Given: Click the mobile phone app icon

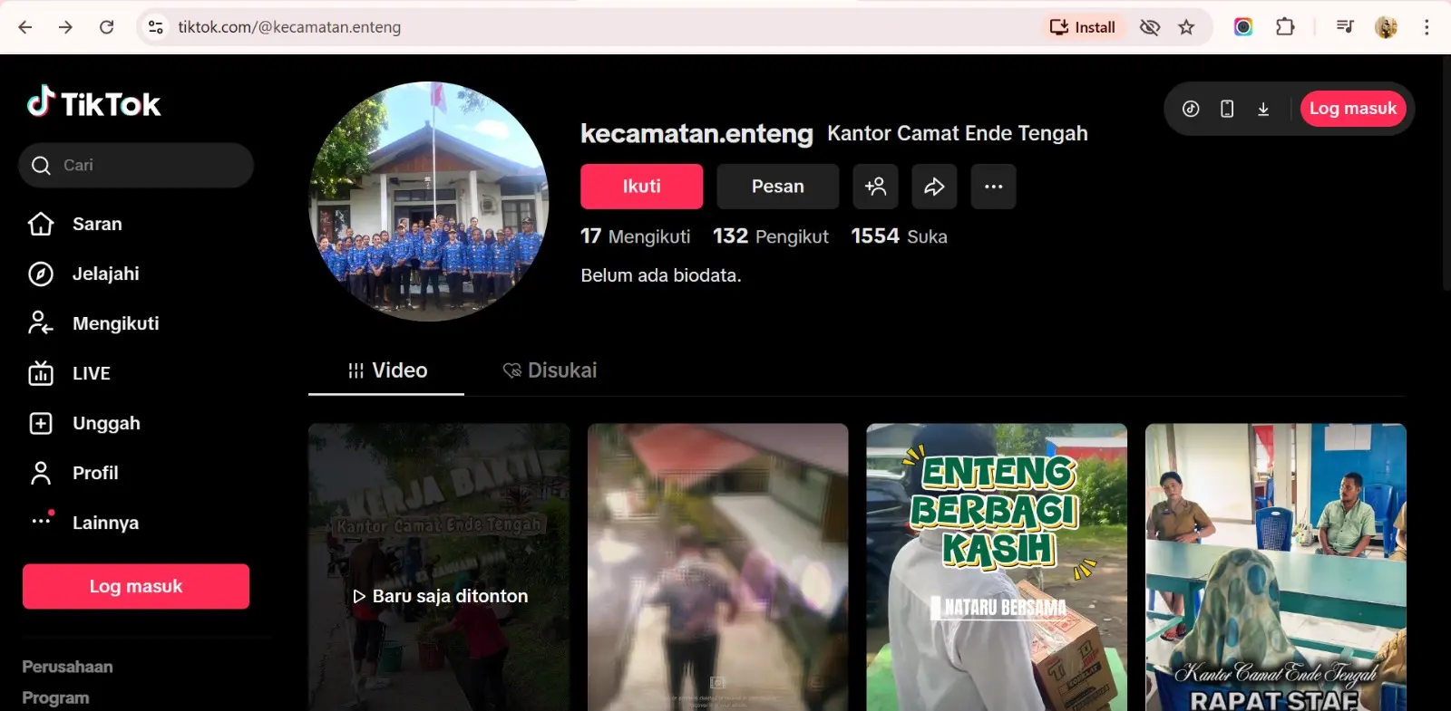Looking at the screenshot, I should coord(1227,109).
